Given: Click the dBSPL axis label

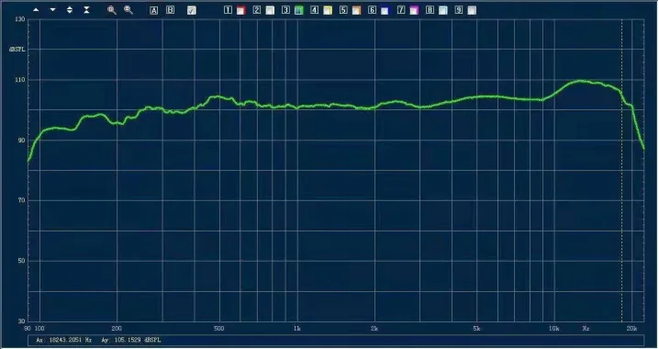Looking at the screenshot, I should [17, 50].
